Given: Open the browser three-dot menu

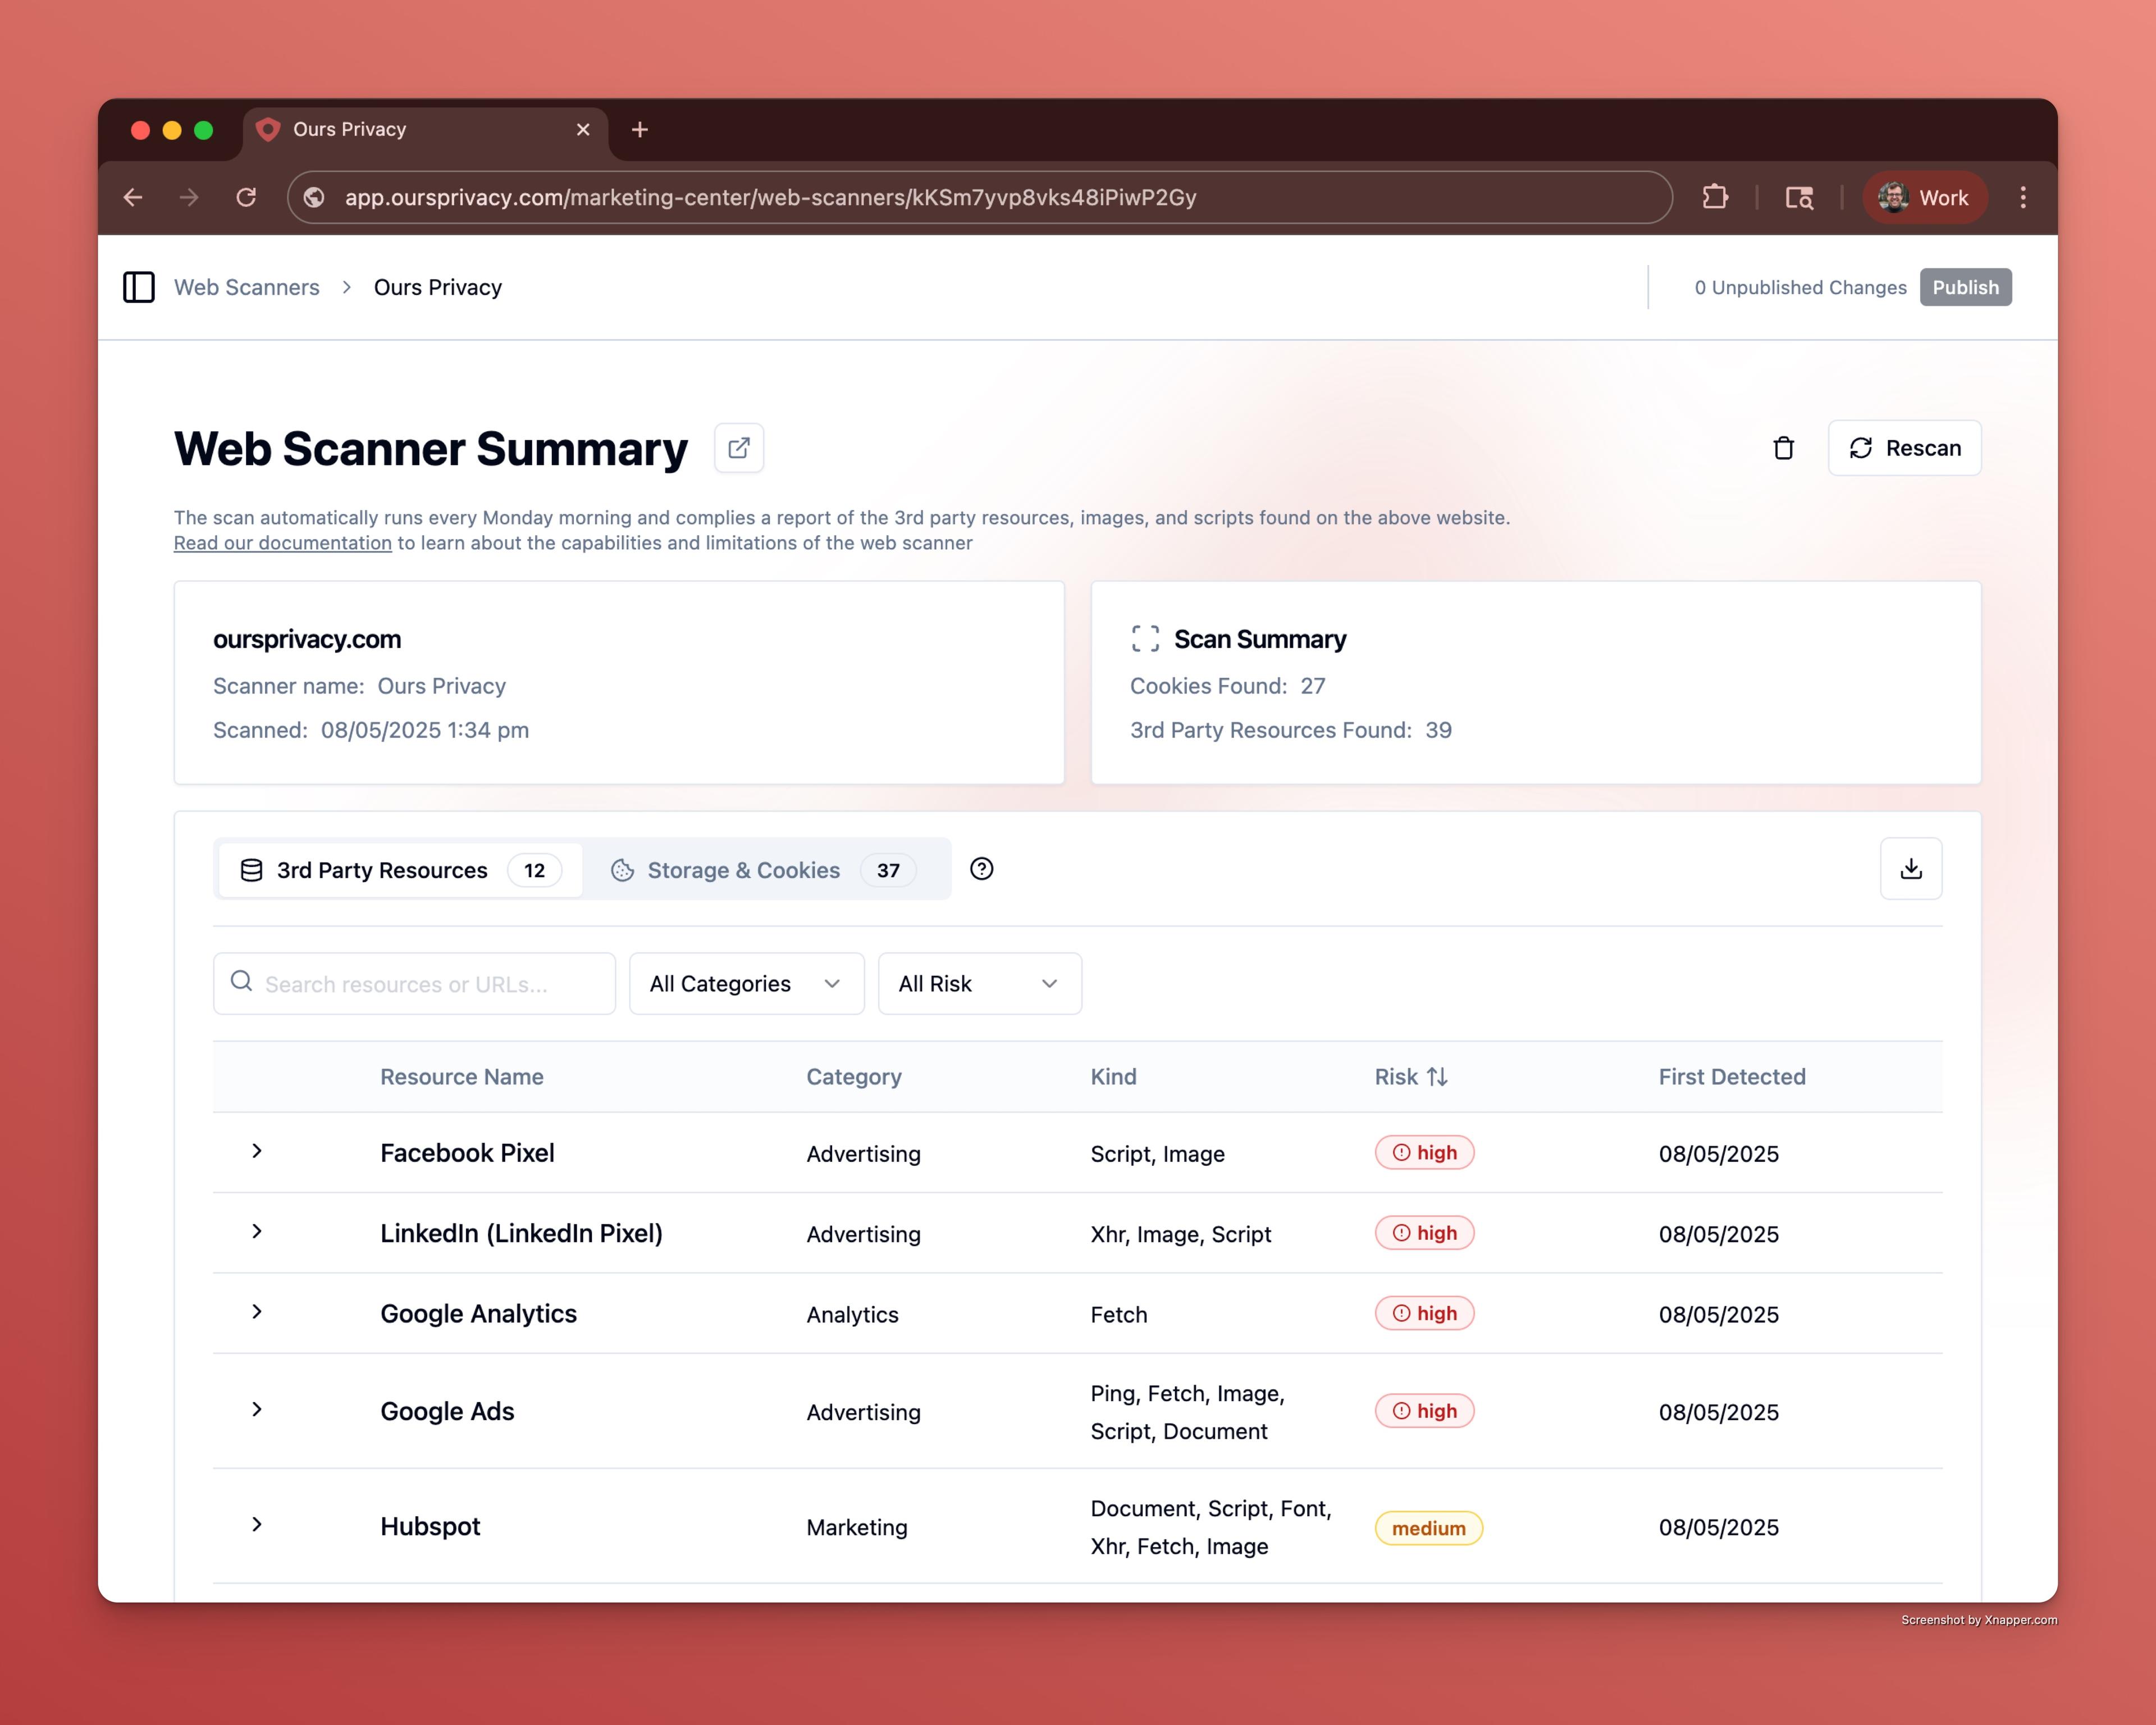Looking at the screenshot, I should pyautogui.click(x=2022, y=197).
